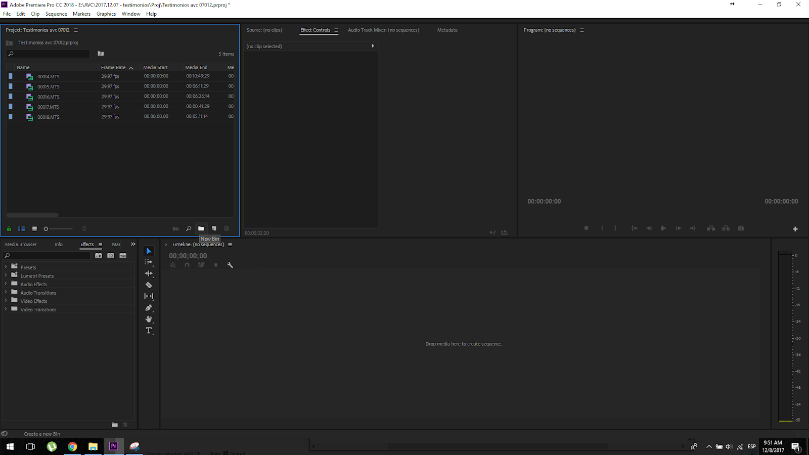Open the Graphics menu

point(106,14)
